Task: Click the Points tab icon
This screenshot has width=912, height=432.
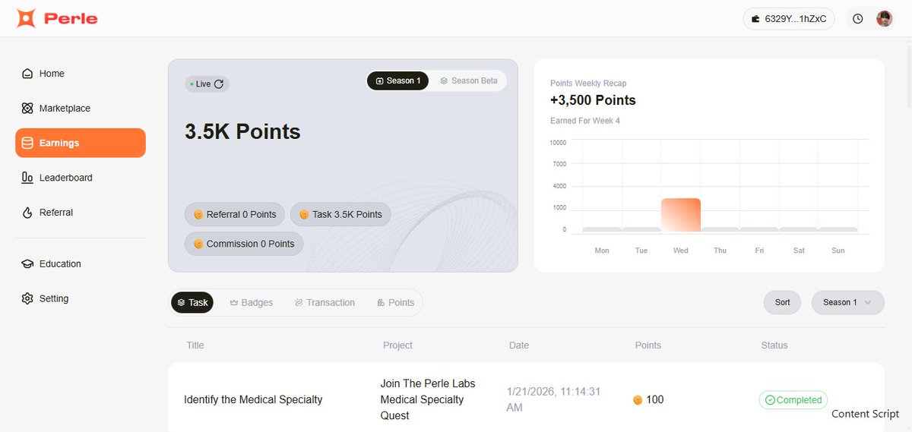Action: [x=381, y=302]
